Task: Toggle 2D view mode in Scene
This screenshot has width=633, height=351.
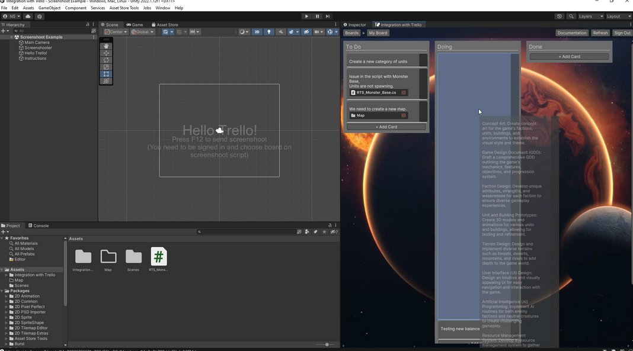Action: tap(257, 32)
